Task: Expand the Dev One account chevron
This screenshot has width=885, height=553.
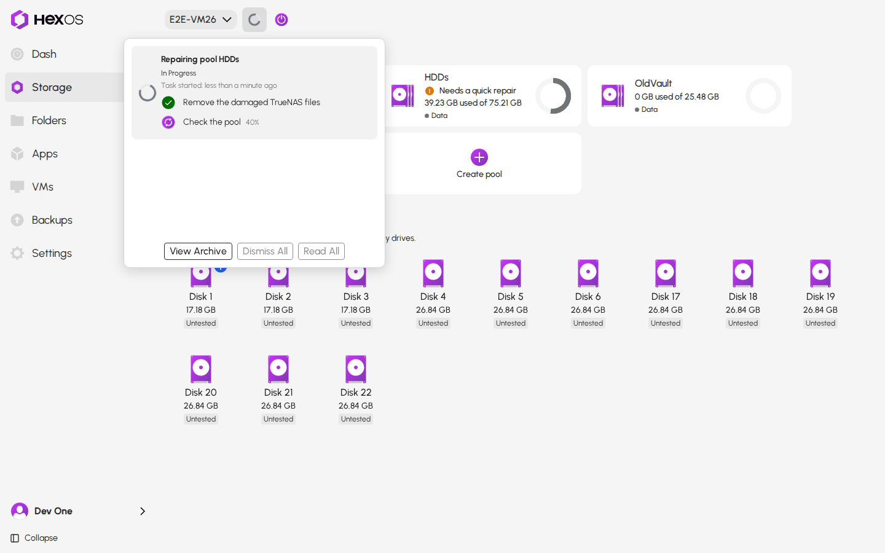Action: 143,511
